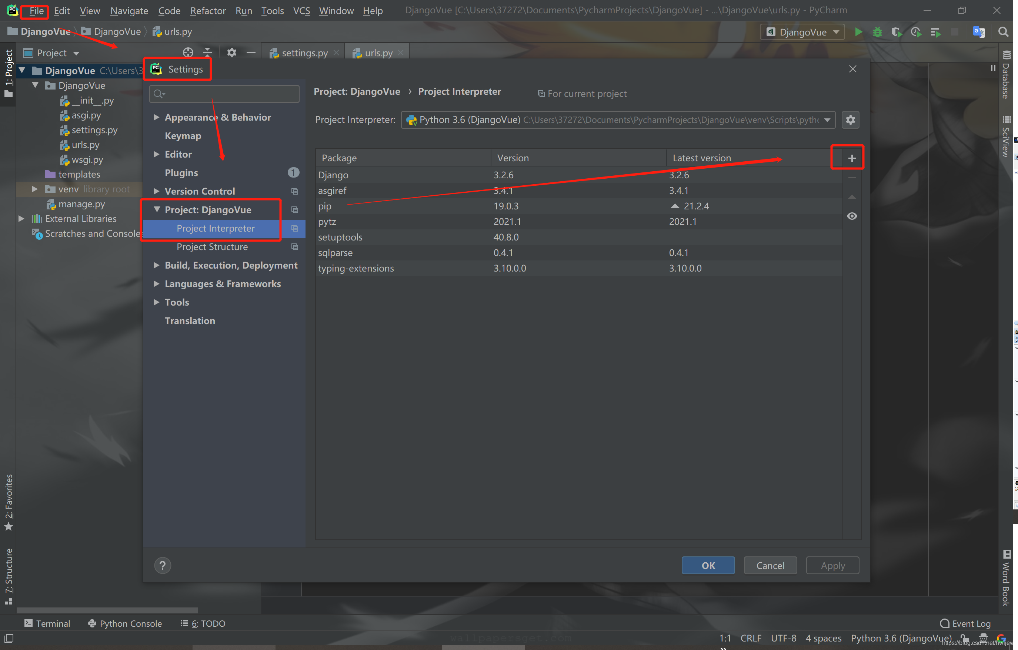
Task: Run with coverage shield icon
Action: coord(896,32)
